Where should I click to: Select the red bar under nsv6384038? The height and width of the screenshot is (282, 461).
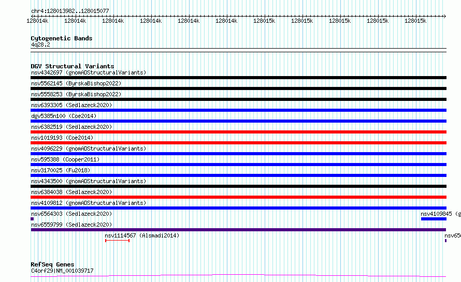[238, 197]
